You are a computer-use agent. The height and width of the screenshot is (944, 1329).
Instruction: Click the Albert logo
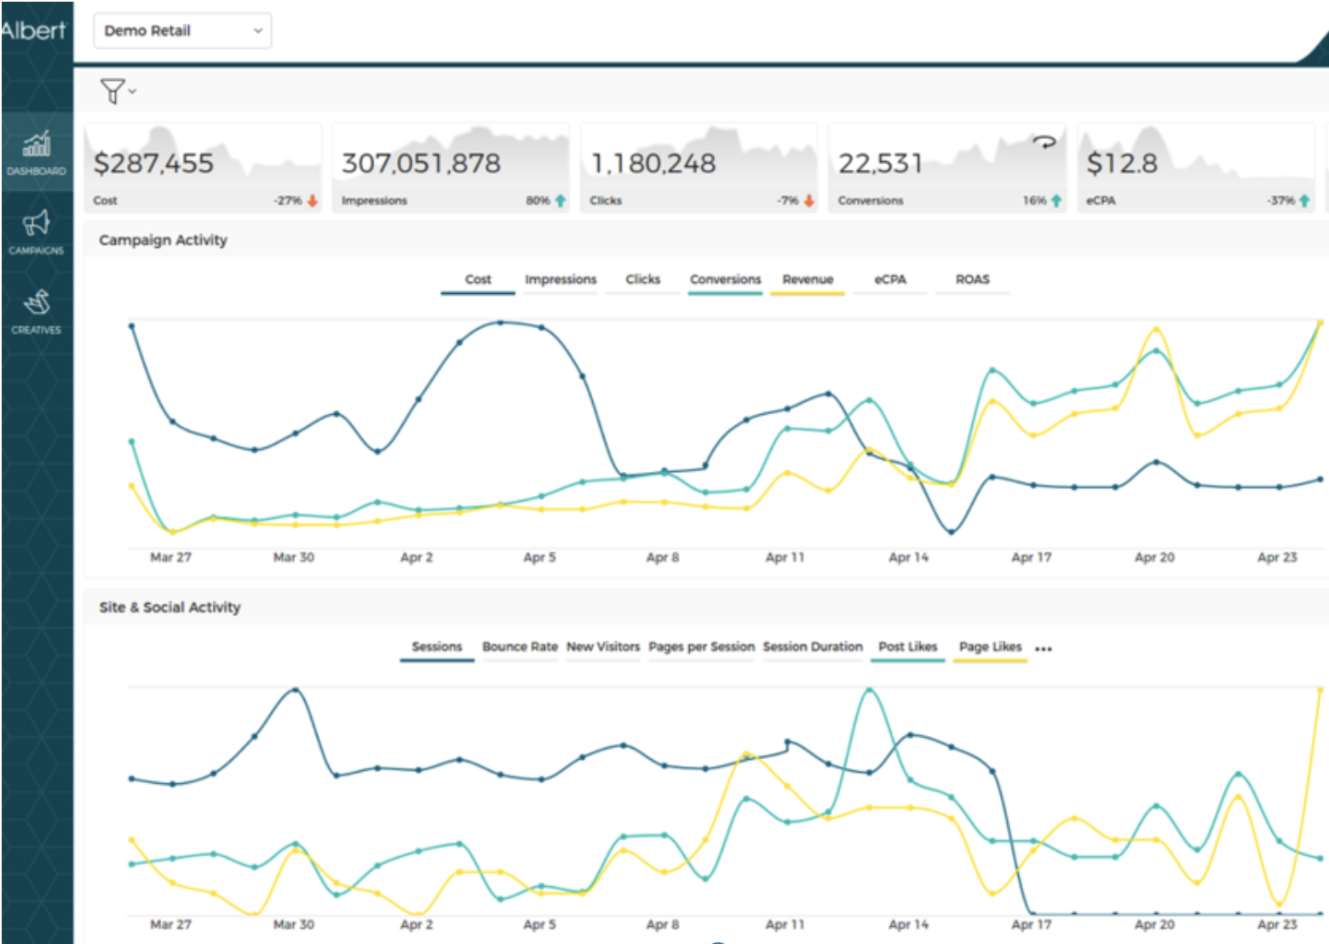coord(34,31)
